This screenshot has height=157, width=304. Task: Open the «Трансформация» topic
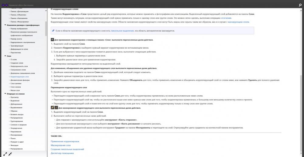pos(17,46)
